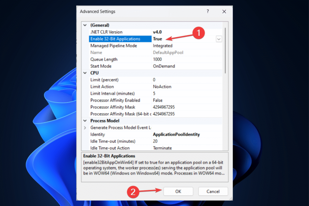Screen dimensions: 309x206
Task: Click the property grid vertical scrollbar
Action: pos(225,48)
